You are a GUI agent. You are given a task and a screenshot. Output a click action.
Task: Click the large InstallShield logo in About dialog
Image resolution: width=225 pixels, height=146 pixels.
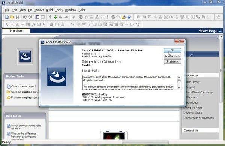[57, 77]
